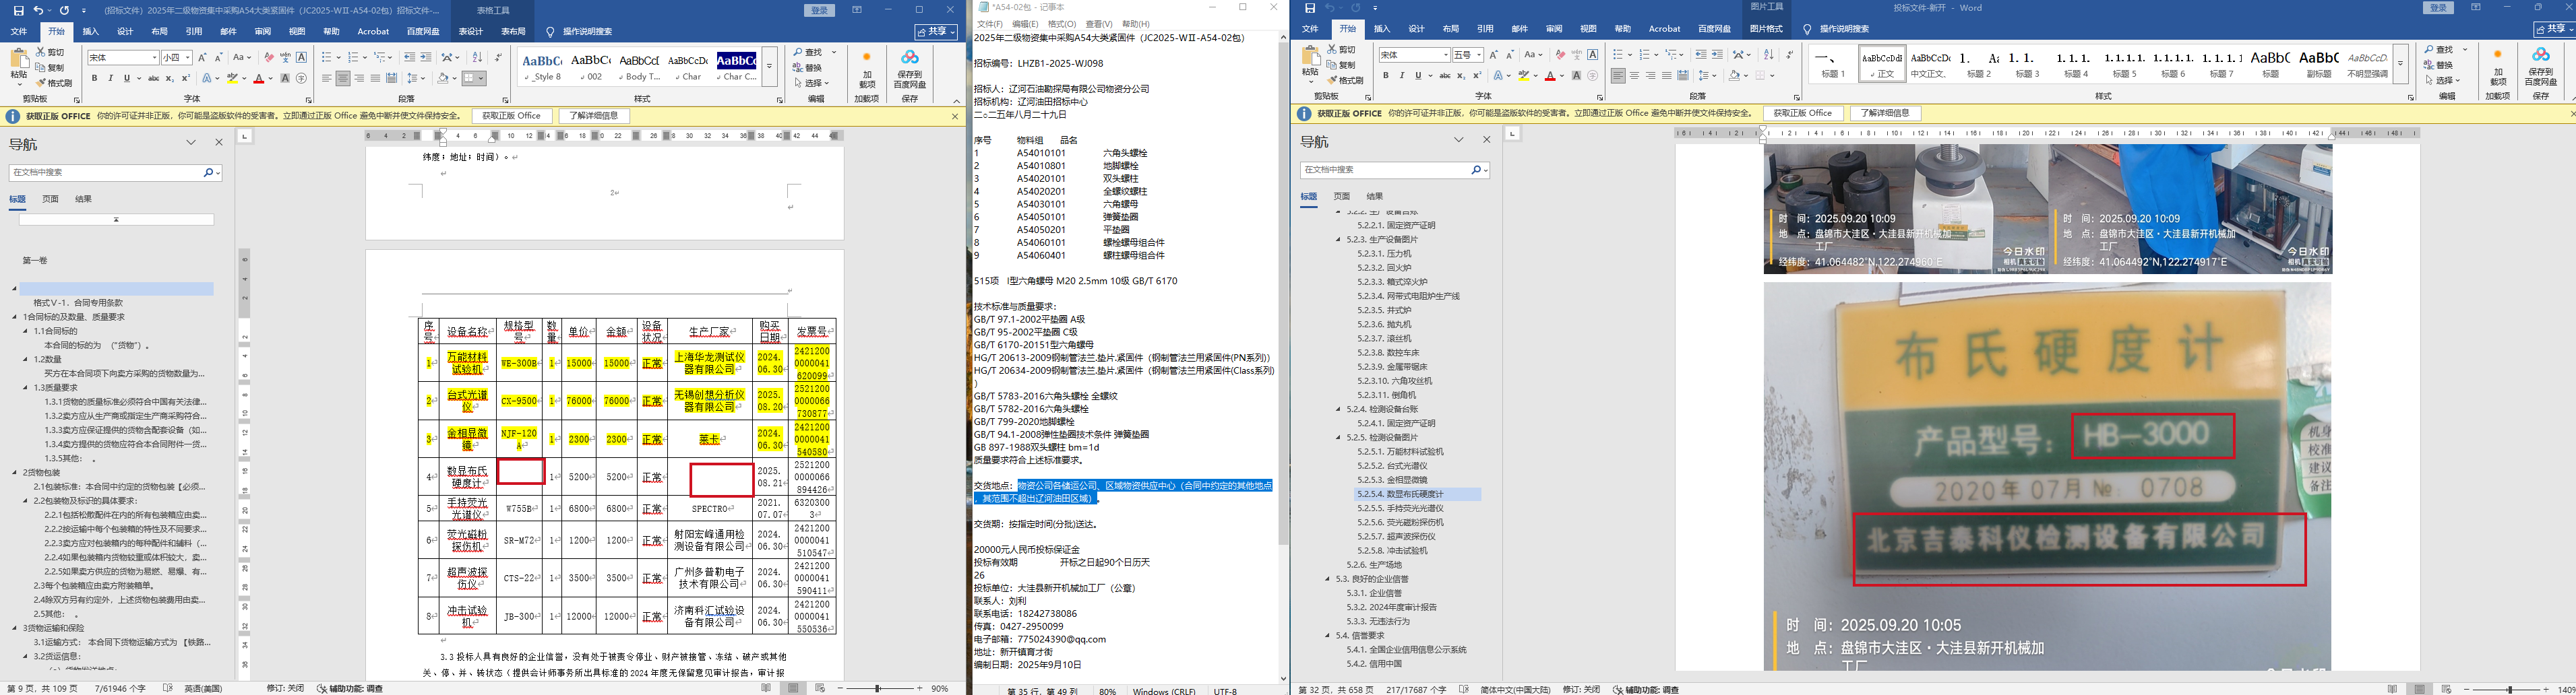Screen dimensions: 2576x695
Task: Click Cut (剪切) in left Word window
Action: [50, 52]
